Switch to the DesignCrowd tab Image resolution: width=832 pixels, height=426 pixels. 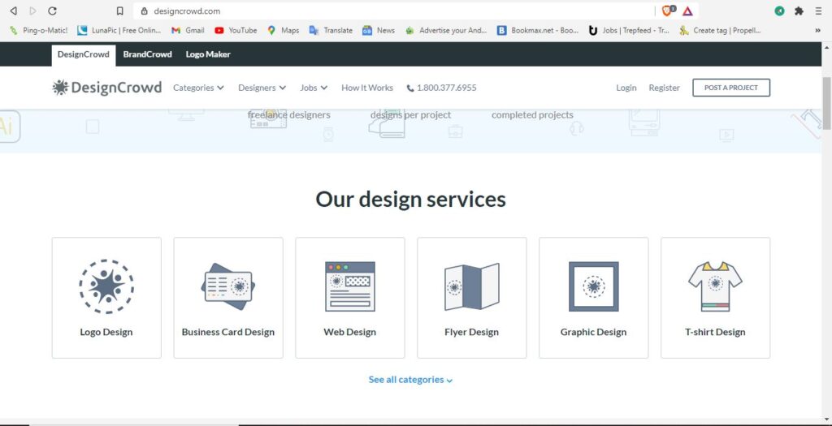(x=84, y=54)
